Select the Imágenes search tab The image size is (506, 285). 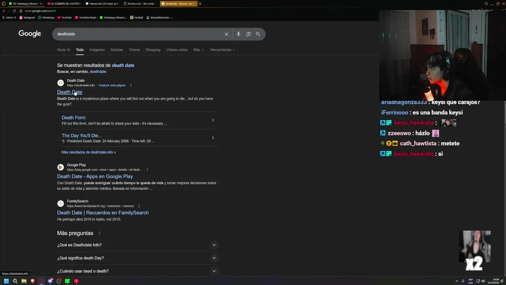click(x=97, y=50)
